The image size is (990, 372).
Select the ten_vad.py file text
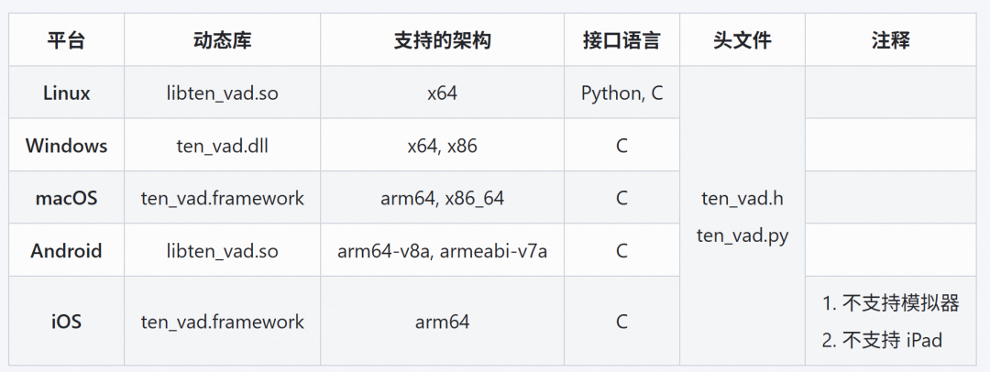[x=742, y=235]
